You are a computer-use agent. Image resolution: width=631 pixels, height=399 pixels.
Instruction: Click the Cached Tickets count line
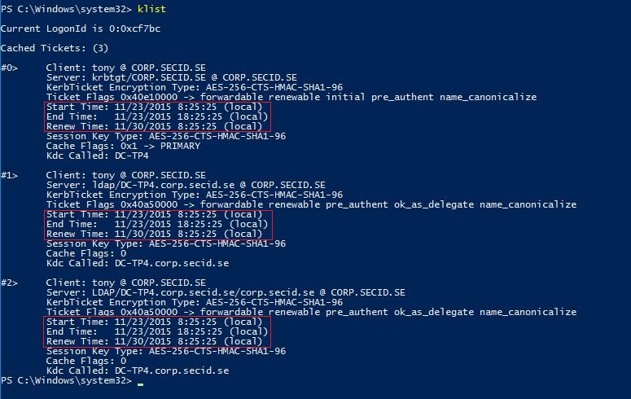pyautogui.click(x=55, y=48)
